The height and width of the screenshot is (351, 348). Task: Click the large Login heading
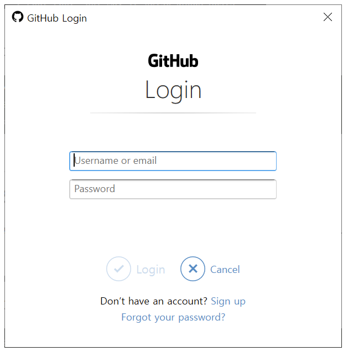[x=173, y=91]
